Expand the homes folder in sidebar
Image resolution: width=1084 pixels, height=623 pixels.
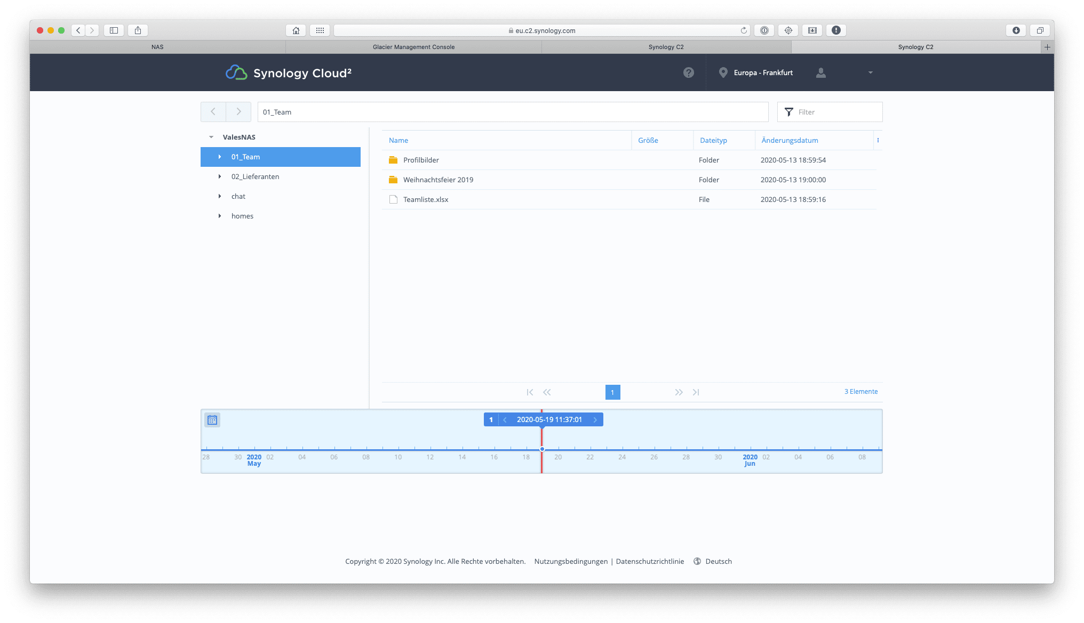coord(220,216)
